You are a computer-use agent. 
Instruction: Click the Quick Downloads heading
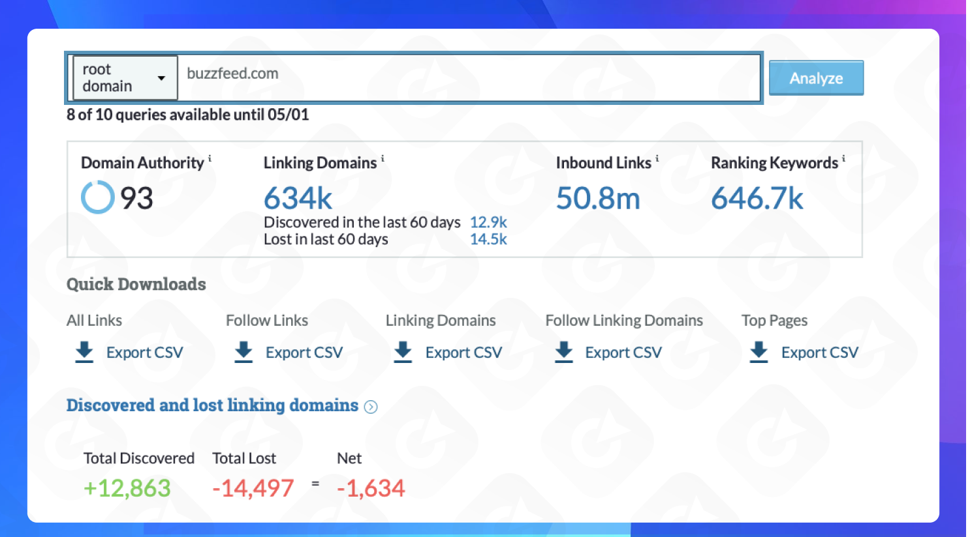(136, 284)
